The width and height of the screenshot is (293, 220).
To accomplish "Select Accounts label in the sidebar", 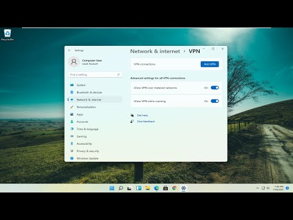I will 82,122.
